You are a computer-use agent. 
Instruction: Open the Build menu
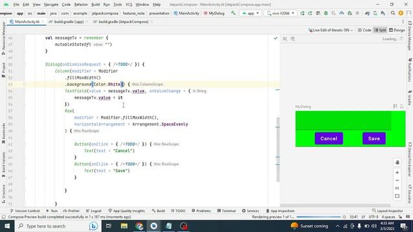coord(96,5)
